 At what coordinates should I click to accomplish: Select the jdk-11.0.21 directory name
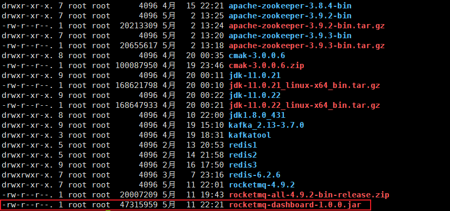[254, 75]
